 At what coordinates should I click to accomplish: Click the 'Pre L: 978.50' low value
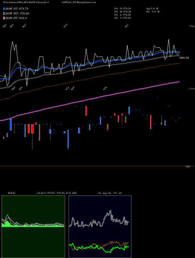[122, 15]
